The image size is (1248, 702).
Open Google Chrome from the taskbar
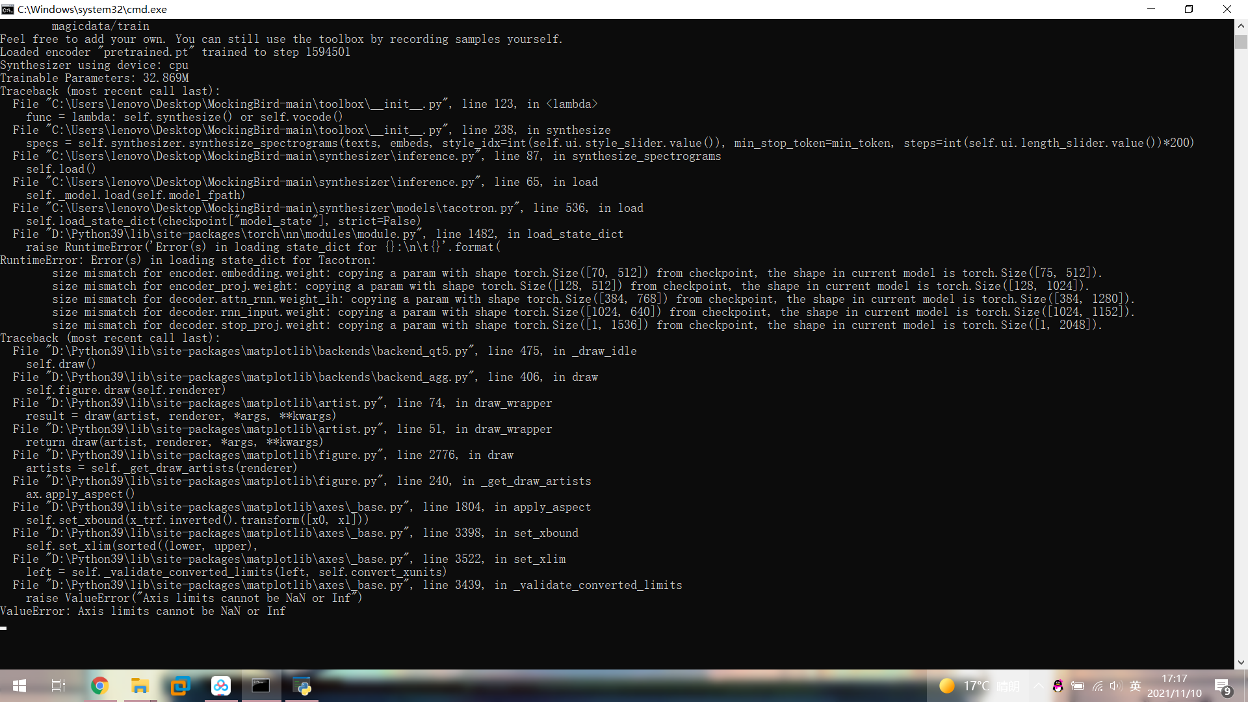99,686
